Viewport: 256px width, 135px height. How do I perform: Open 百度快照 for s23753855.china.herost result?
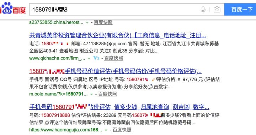(103, 22)
